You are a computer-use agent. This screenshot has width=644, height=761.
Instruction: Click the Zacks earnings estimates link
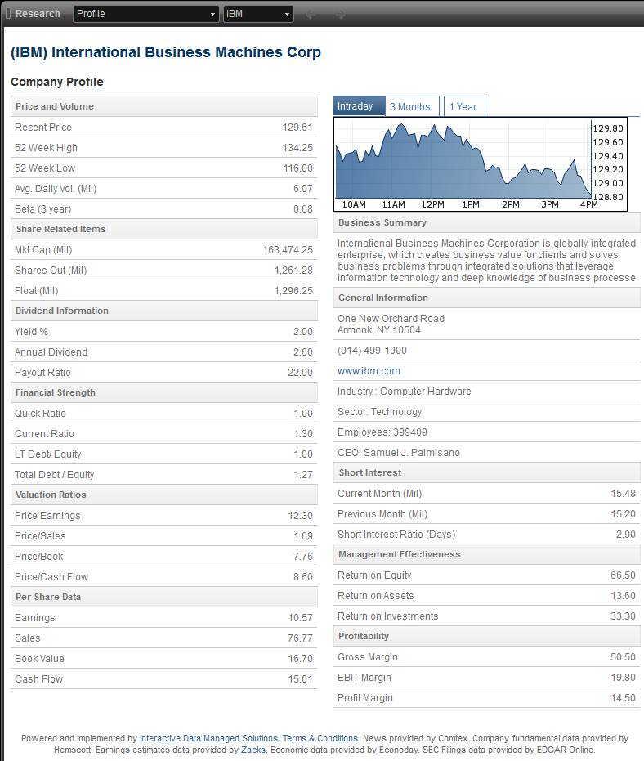(252, 750)
